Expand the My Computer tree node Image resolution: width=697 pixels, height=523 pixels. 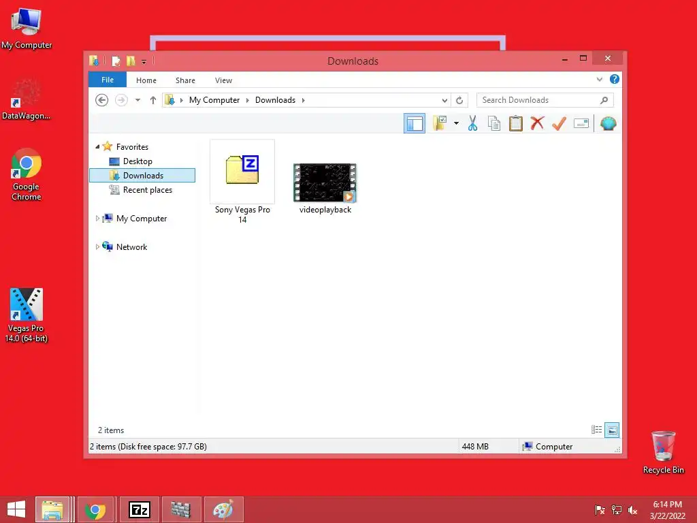pos(97,218)
